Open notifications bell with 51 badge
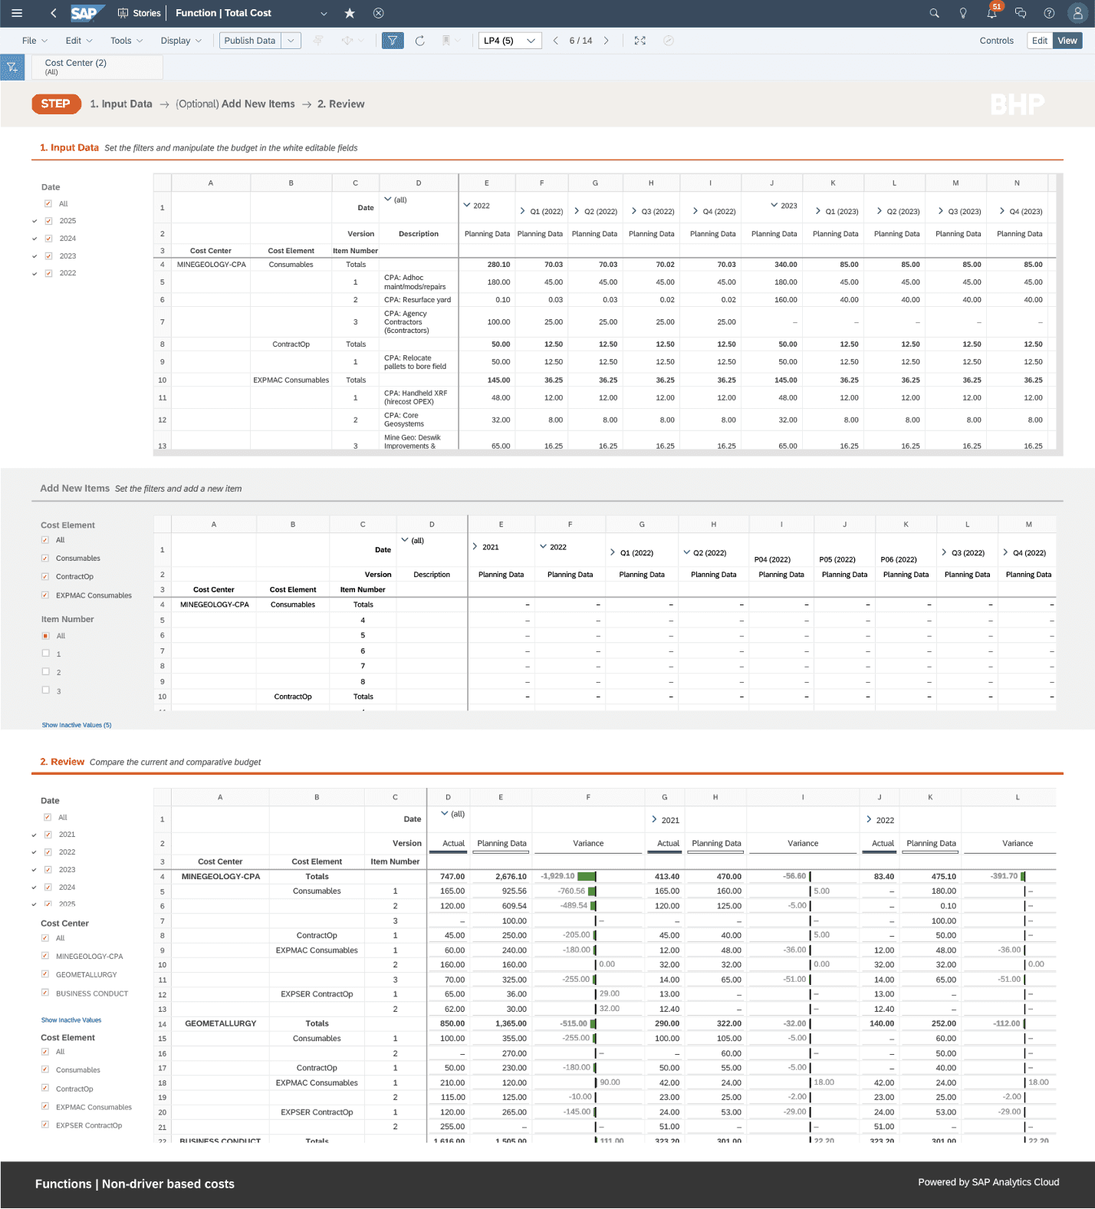Viewport: 1095px width, 1209px height. 992,13
